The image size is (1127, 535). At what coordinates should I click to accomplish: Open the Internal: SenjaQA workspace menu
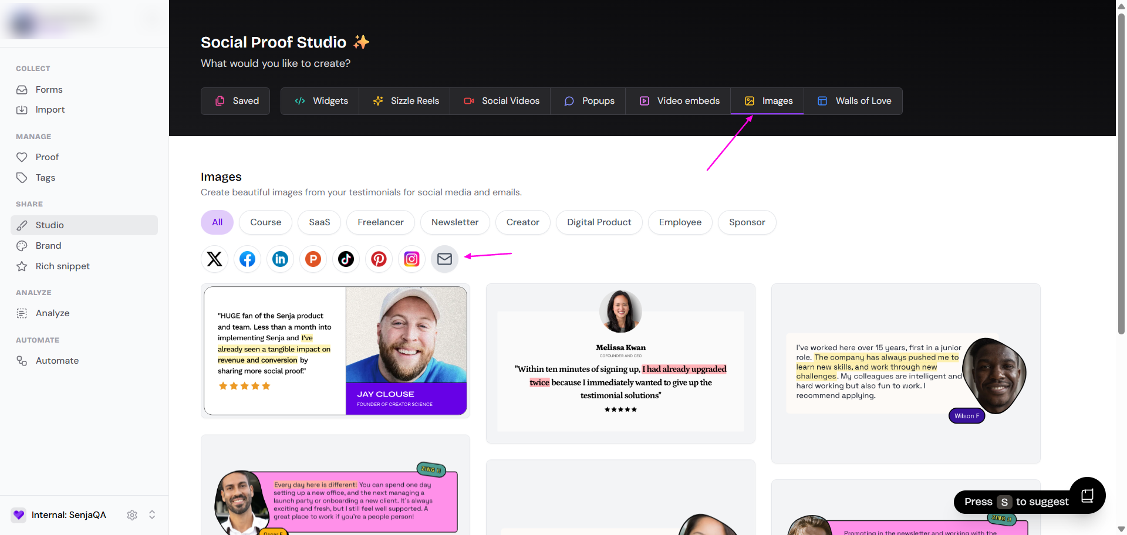(x=69, y=515)
